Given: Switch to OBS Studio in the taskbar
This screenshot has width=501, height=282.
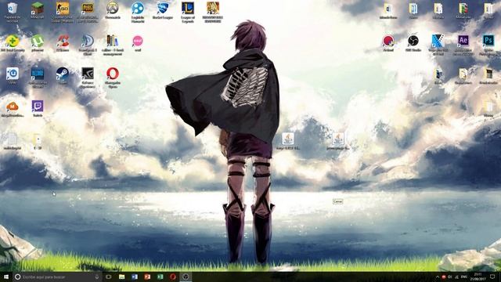Looking at the screenshot, I should click(x=186, y=277).
